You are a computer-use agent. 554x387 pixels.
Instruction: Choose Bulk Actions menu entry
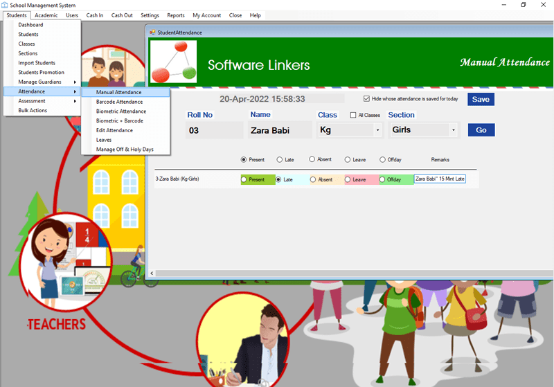coord(42,111)
